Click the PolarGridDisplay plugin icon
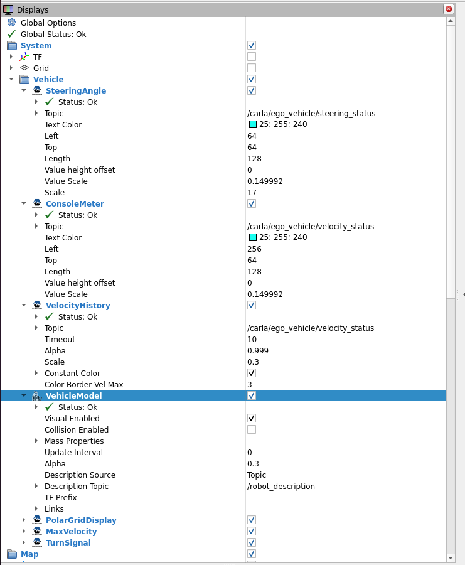Screen dimensions: 465x565 click(x=37, y=520)
